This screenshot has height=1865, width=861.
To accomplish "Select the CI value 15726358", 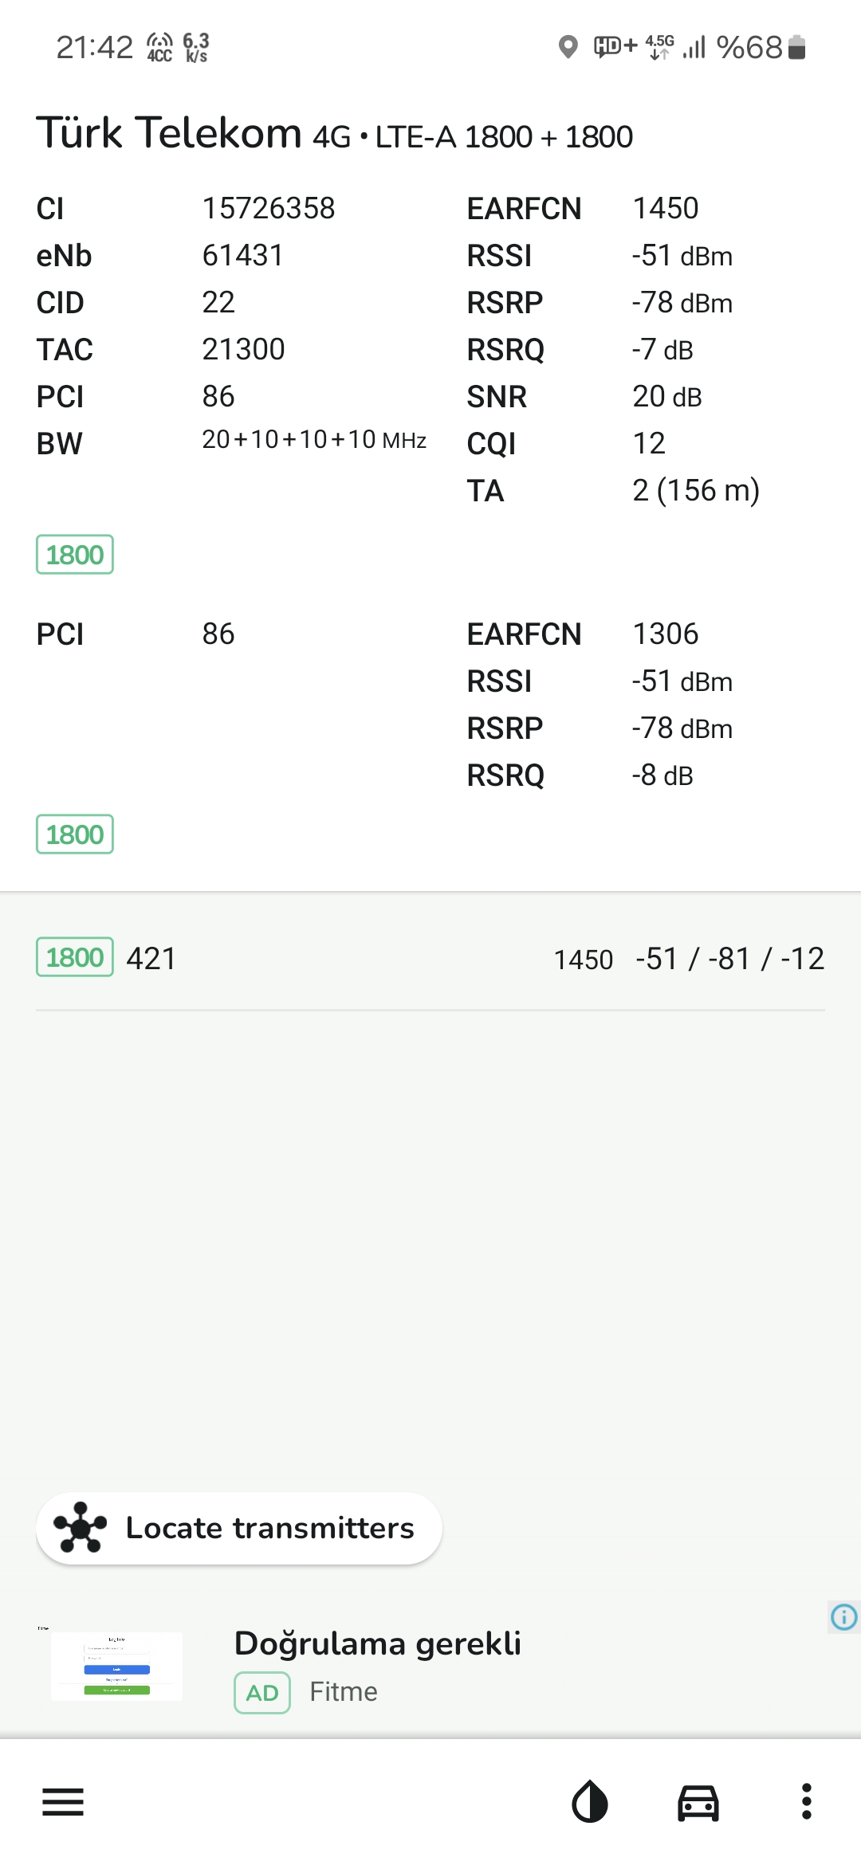I will click(x=269, y=209).
